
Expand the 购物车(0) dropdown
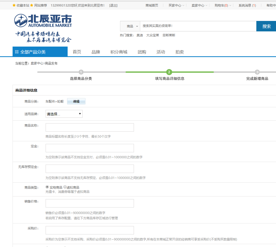[x=223, y=5]
